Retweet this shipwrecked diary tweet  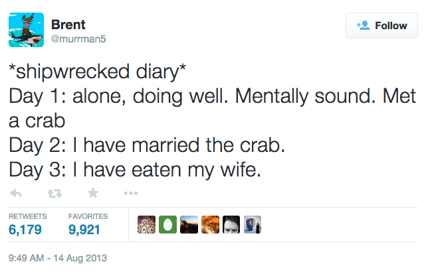tap(55, 193)
